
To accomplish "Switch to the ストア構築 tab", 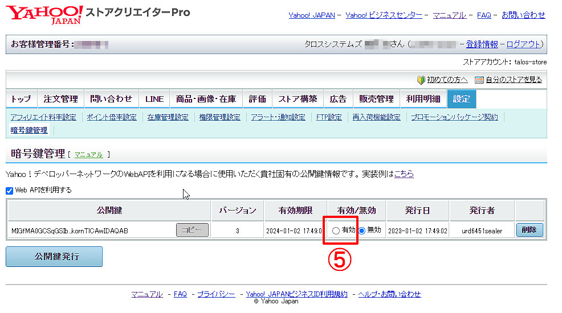I will pyautogui.click(x=298, y=99).
